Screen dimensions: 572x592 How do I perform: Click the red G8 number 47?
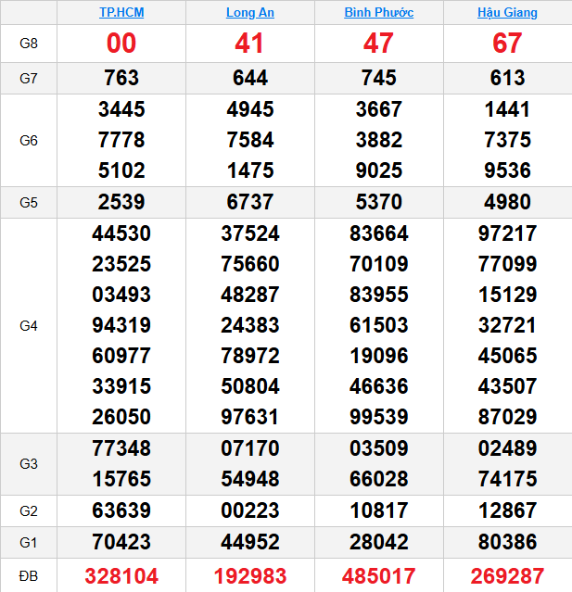click(378, 43)
